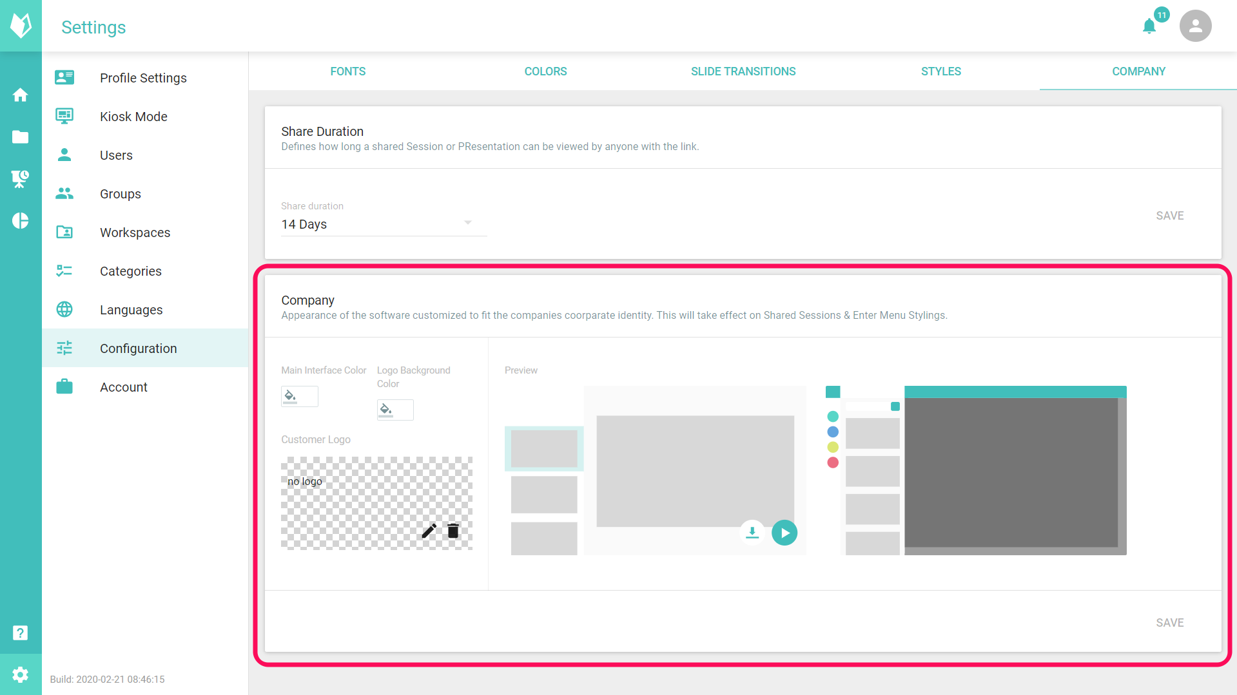
Task: Save the Company appearance settings
Action: point(1170,623)
